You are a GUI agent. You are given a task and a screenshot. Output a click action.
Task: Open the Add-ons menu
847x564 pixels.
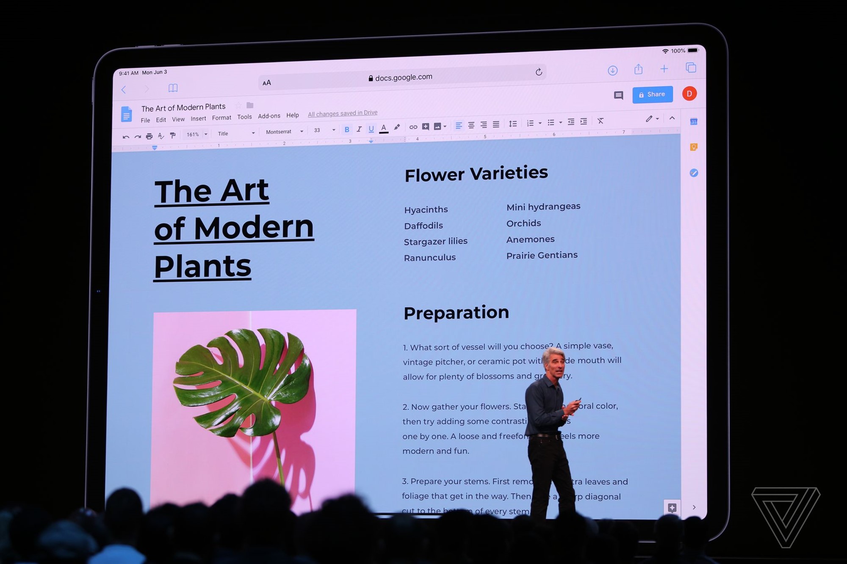[269, 116]
